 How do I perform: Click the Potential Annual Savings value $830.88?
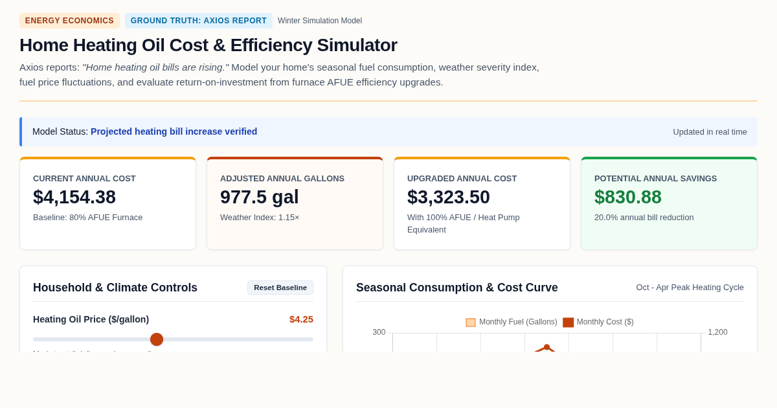tap(628, 197)
